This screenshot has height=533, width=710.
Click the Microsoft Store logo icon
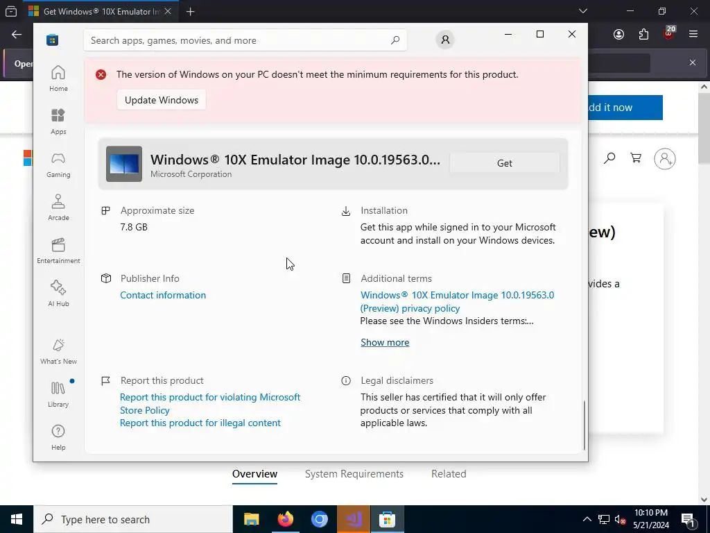[x=52, y=40]
